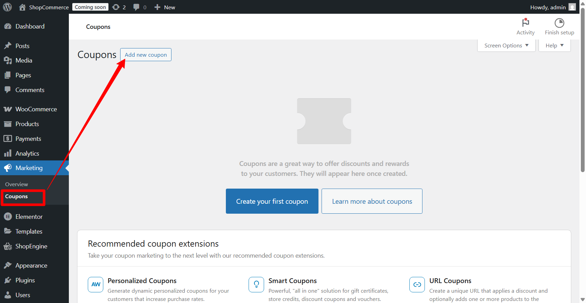
Task: Open the Smart Coupons extension title
Action: point(292,281)
